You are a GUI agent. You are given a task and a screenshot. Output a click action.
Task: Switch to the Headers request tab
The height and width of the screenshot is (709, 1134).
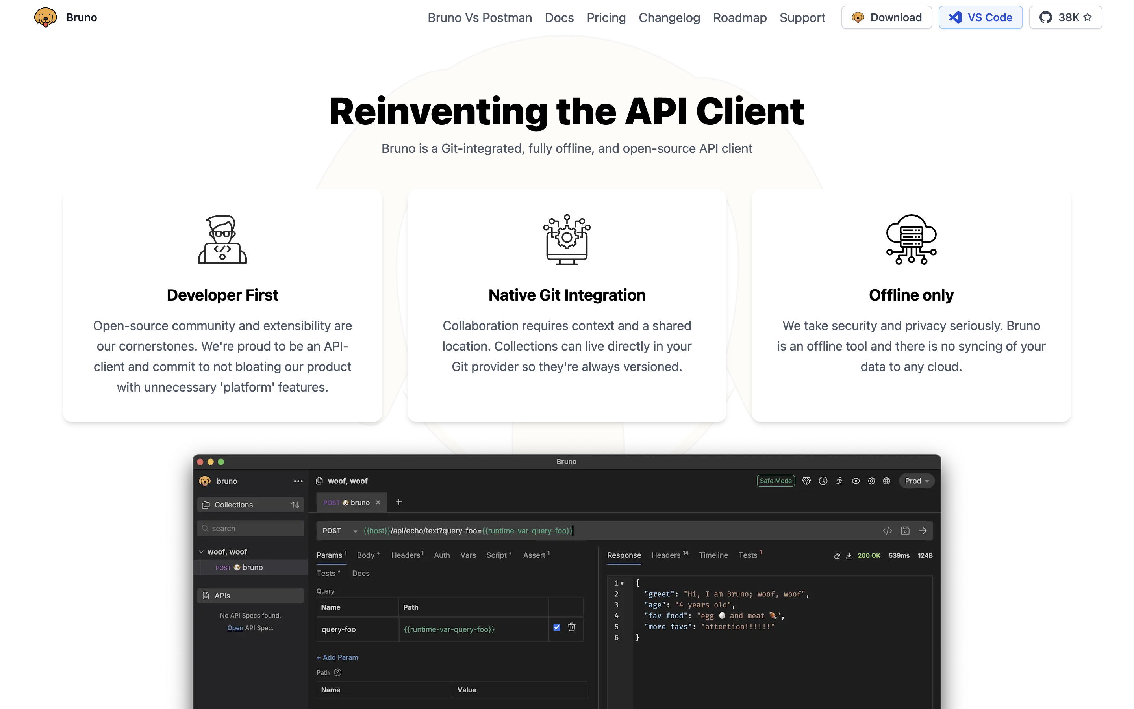click(406, 555)
